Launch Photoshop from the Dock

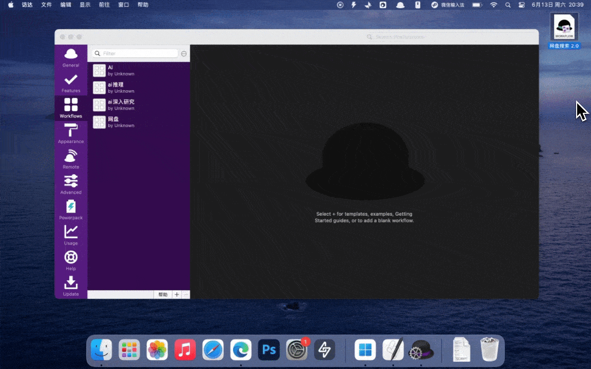[269, 350]
